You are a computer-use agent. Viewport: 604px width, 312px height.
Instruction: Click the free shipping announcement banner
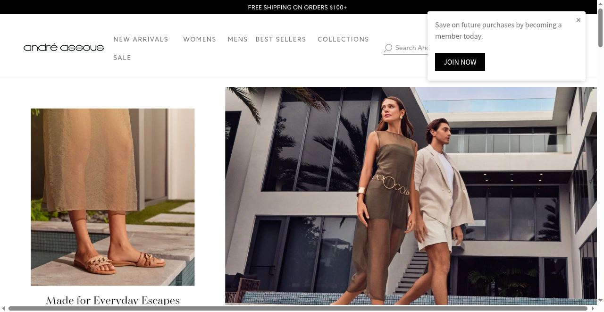point(297,7)
